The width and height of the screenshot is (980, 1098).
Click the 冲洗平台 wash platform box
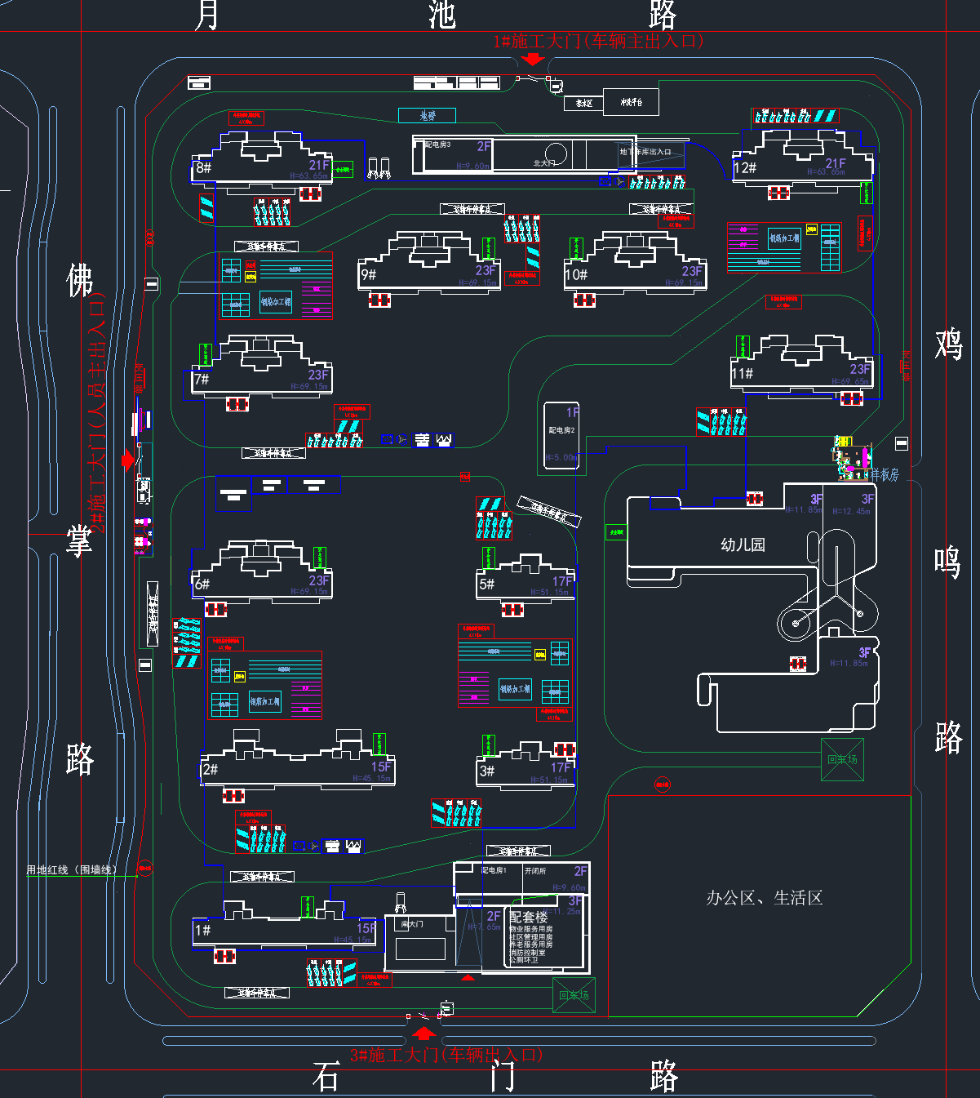[x=631, y=102]
